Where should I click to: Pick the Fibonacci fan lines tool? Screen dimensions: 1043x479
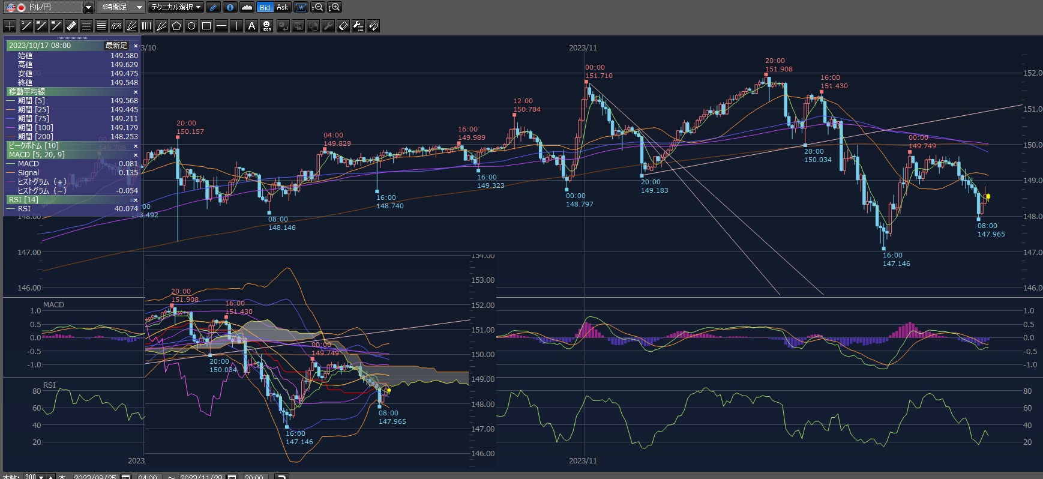pos(131,26)
